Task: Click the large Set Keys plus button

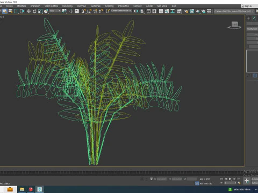Action: [247, 181]
